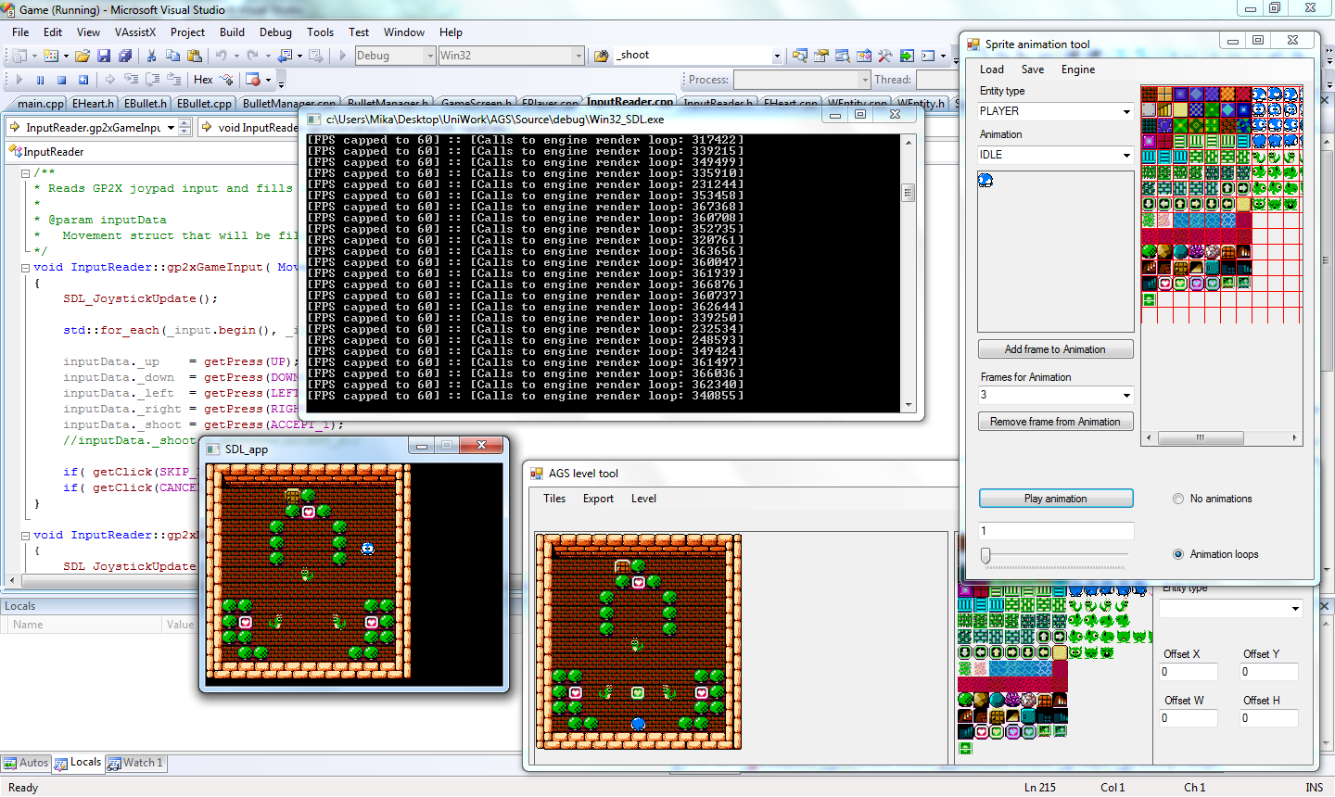
Task: Open the Frames for Animation dropdown
Action: tap(1126, 395)
